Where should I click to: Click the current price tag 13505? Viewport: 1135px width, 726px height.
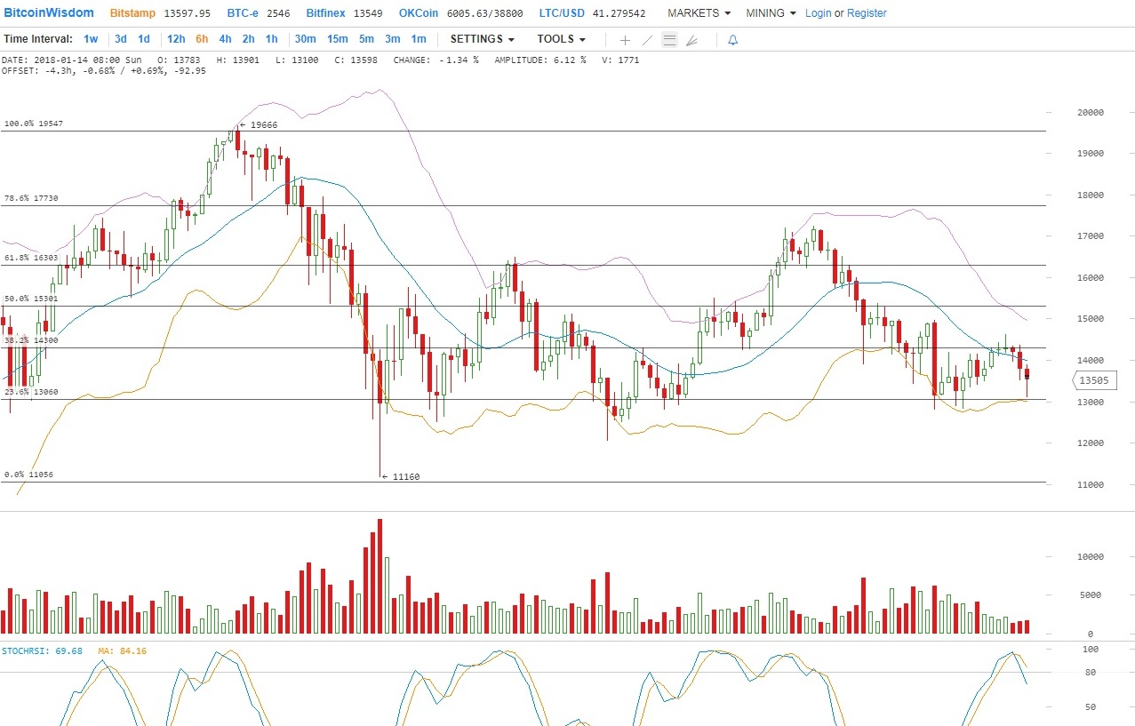click(x=1092, y=380)
